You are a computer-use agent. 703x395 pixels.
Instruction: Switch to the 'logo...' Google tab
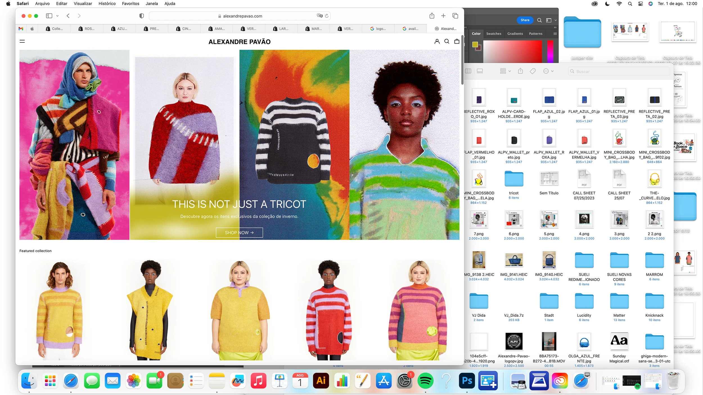point(378,29)
